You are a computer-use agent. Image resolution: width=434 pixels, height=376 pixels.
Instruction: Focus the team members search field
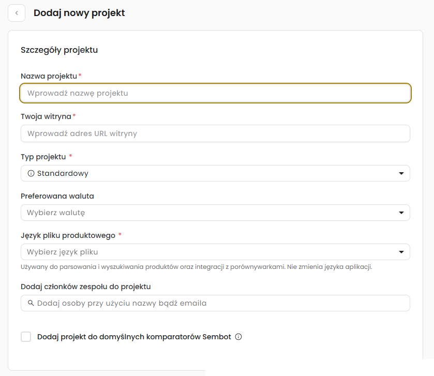point(215,303)
